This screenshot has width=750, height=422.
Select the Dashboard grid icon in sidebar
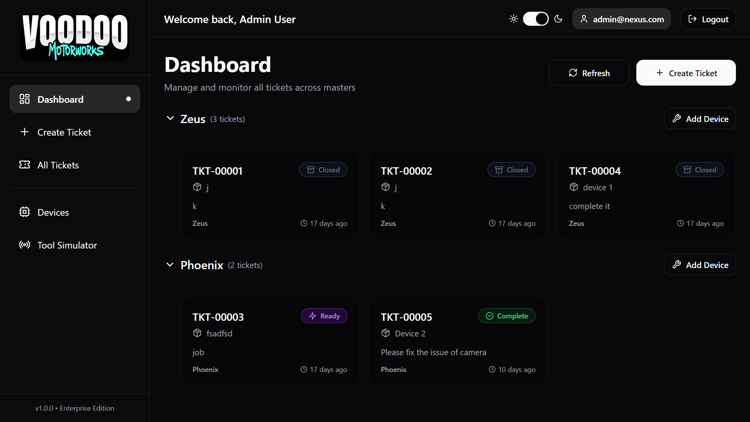click(24, 99)
